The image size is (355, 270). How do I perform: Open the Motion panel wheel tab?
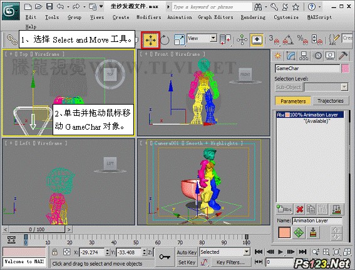(317, 56)
